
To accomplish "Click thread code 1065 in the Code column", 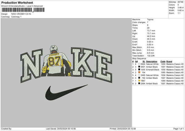I will 163,72.
